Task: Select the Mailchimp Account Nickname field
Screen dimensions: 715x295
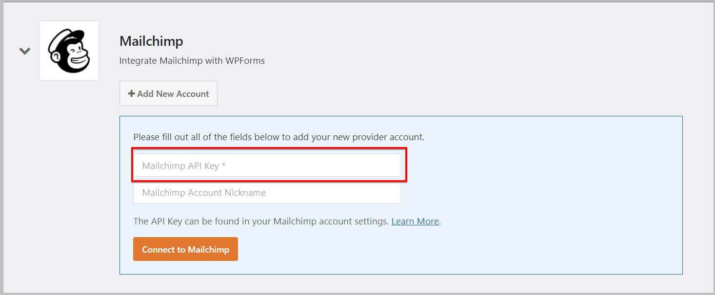Action: 267,192
